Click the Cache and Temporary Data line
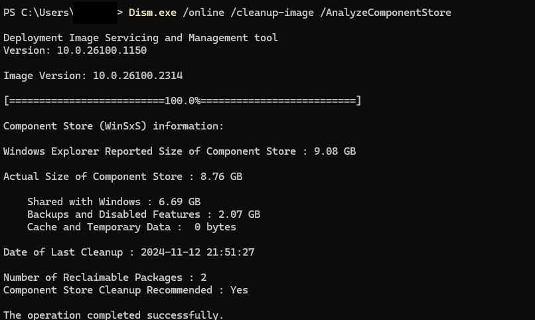535x320 pixels. tap(131, 227)
